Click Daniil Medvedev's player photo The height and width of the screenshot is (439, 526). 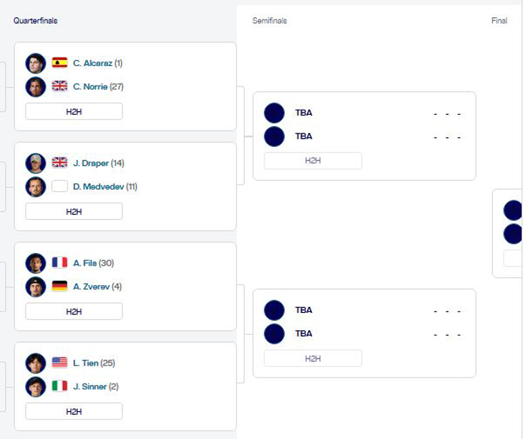(x=35, y=187)
